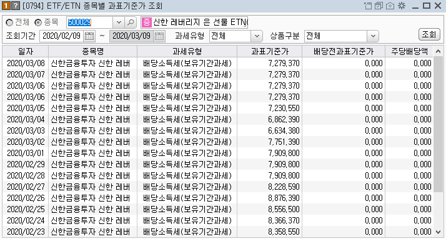Click the 과표기준가 value 8,876.390
The width and height of the screenshot is (446, 239).
pyautogui.click(x=284, y=198)
